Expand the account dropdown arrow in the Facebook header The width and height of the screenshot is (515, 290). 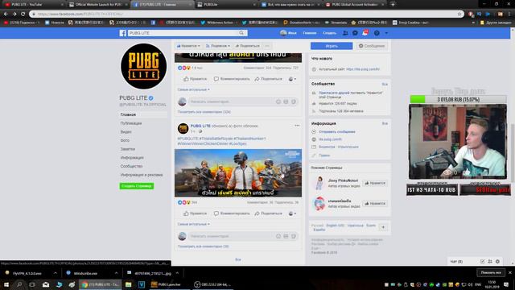pyautogui.click(x=386, y=33)
